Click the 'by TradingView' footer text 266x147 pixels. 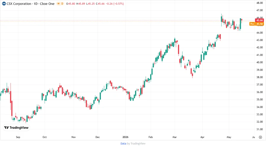tap(136, 143)
